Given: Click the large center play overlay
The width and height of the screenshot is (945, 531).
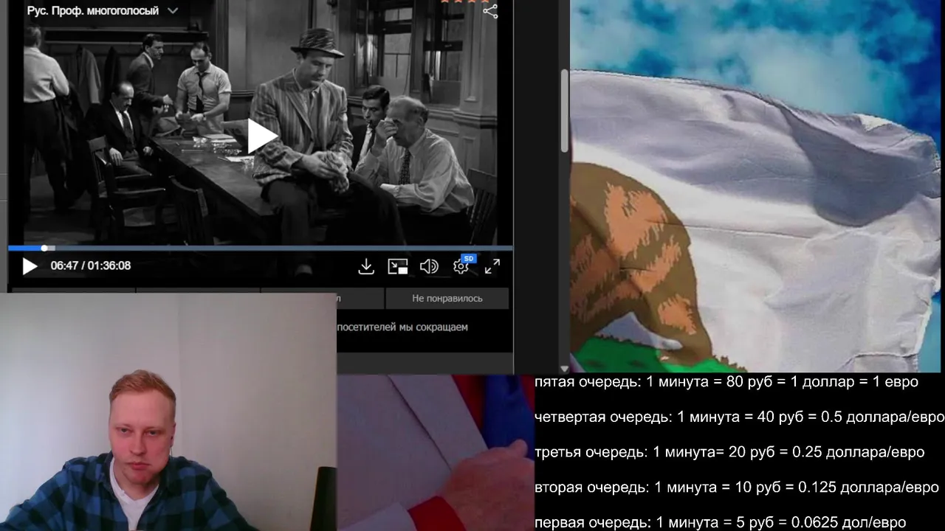Looking at the screenshot, I should point(261,136).
